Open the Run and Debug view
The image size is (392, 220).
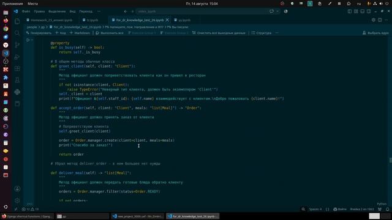point(17,57)
